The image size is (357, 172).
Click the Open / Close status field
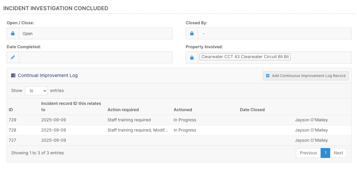click(x=95, y=34)
